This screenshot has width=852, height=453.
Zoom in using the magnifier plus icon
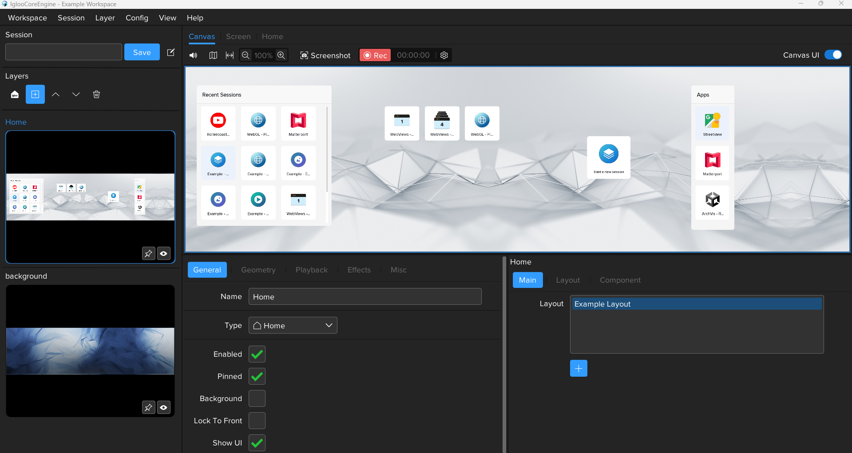pos(281,55)
